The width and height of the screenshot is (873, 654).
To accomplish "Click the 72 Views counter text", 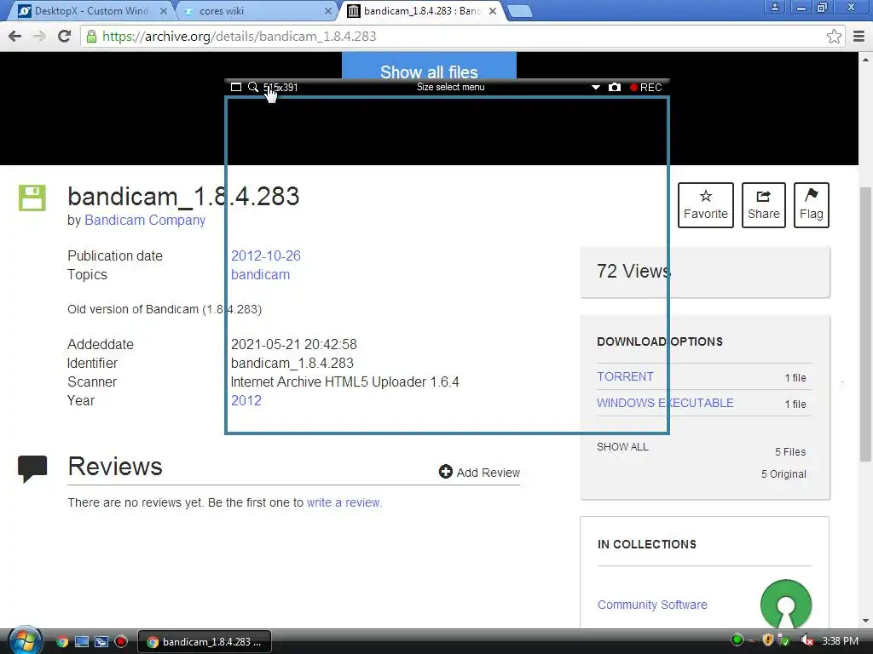I will [633, 272].
